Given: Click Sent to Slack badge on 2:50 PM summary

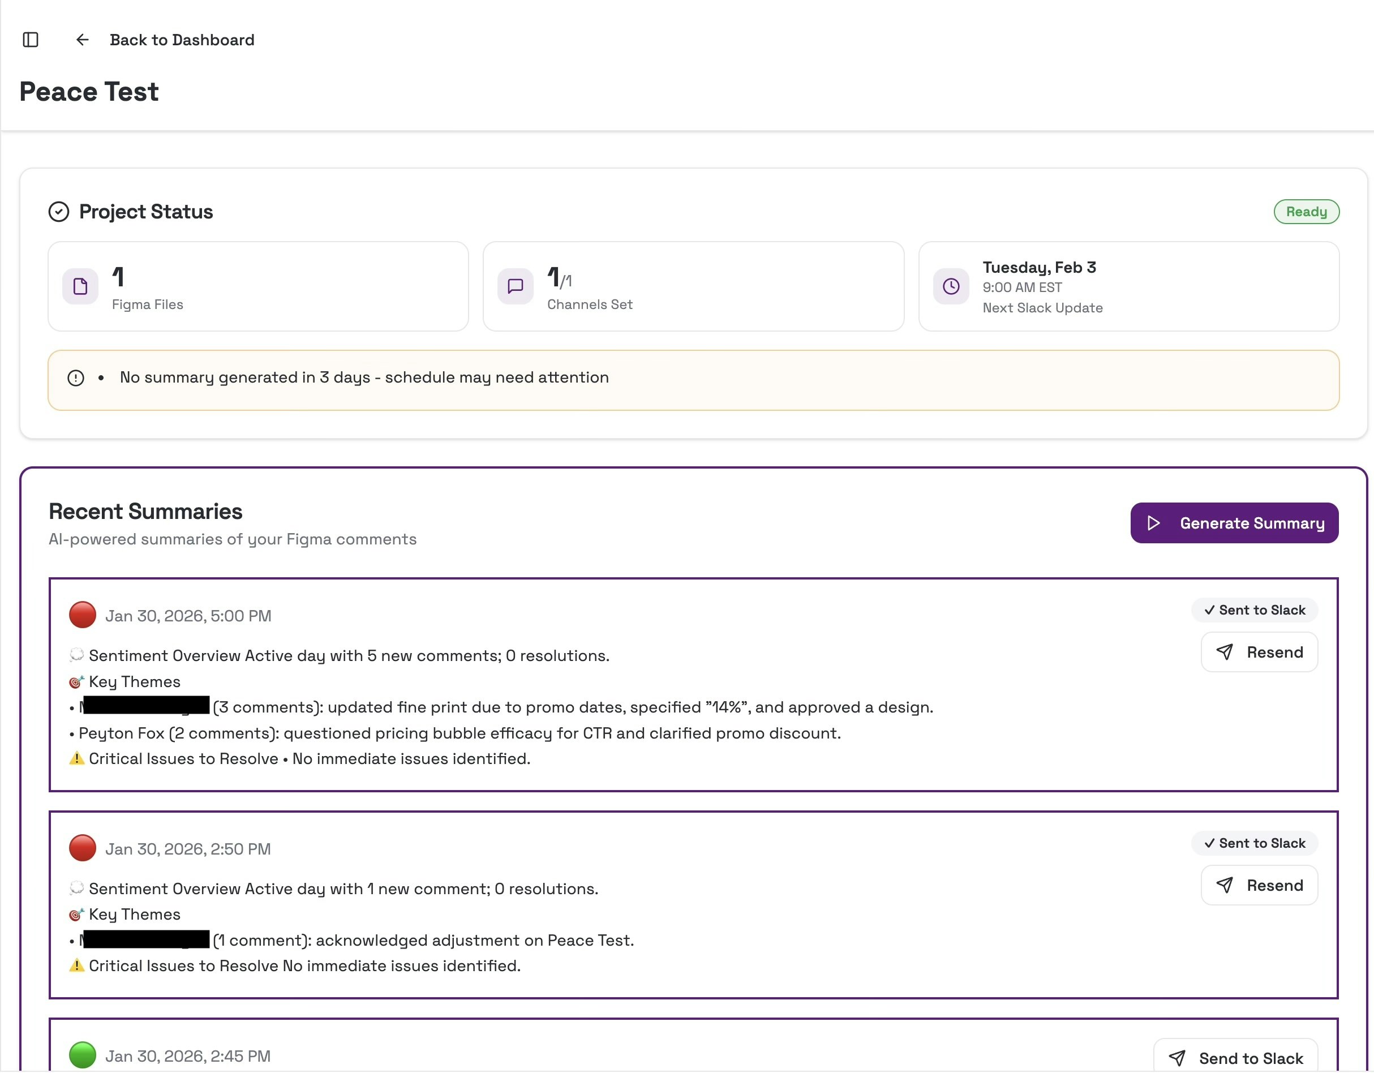Looking at the screenshot, I should pos(1254,843).
